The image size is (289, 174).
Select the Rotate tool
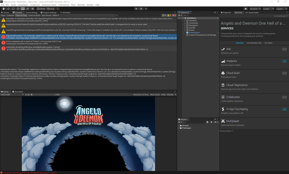(13, 9)
